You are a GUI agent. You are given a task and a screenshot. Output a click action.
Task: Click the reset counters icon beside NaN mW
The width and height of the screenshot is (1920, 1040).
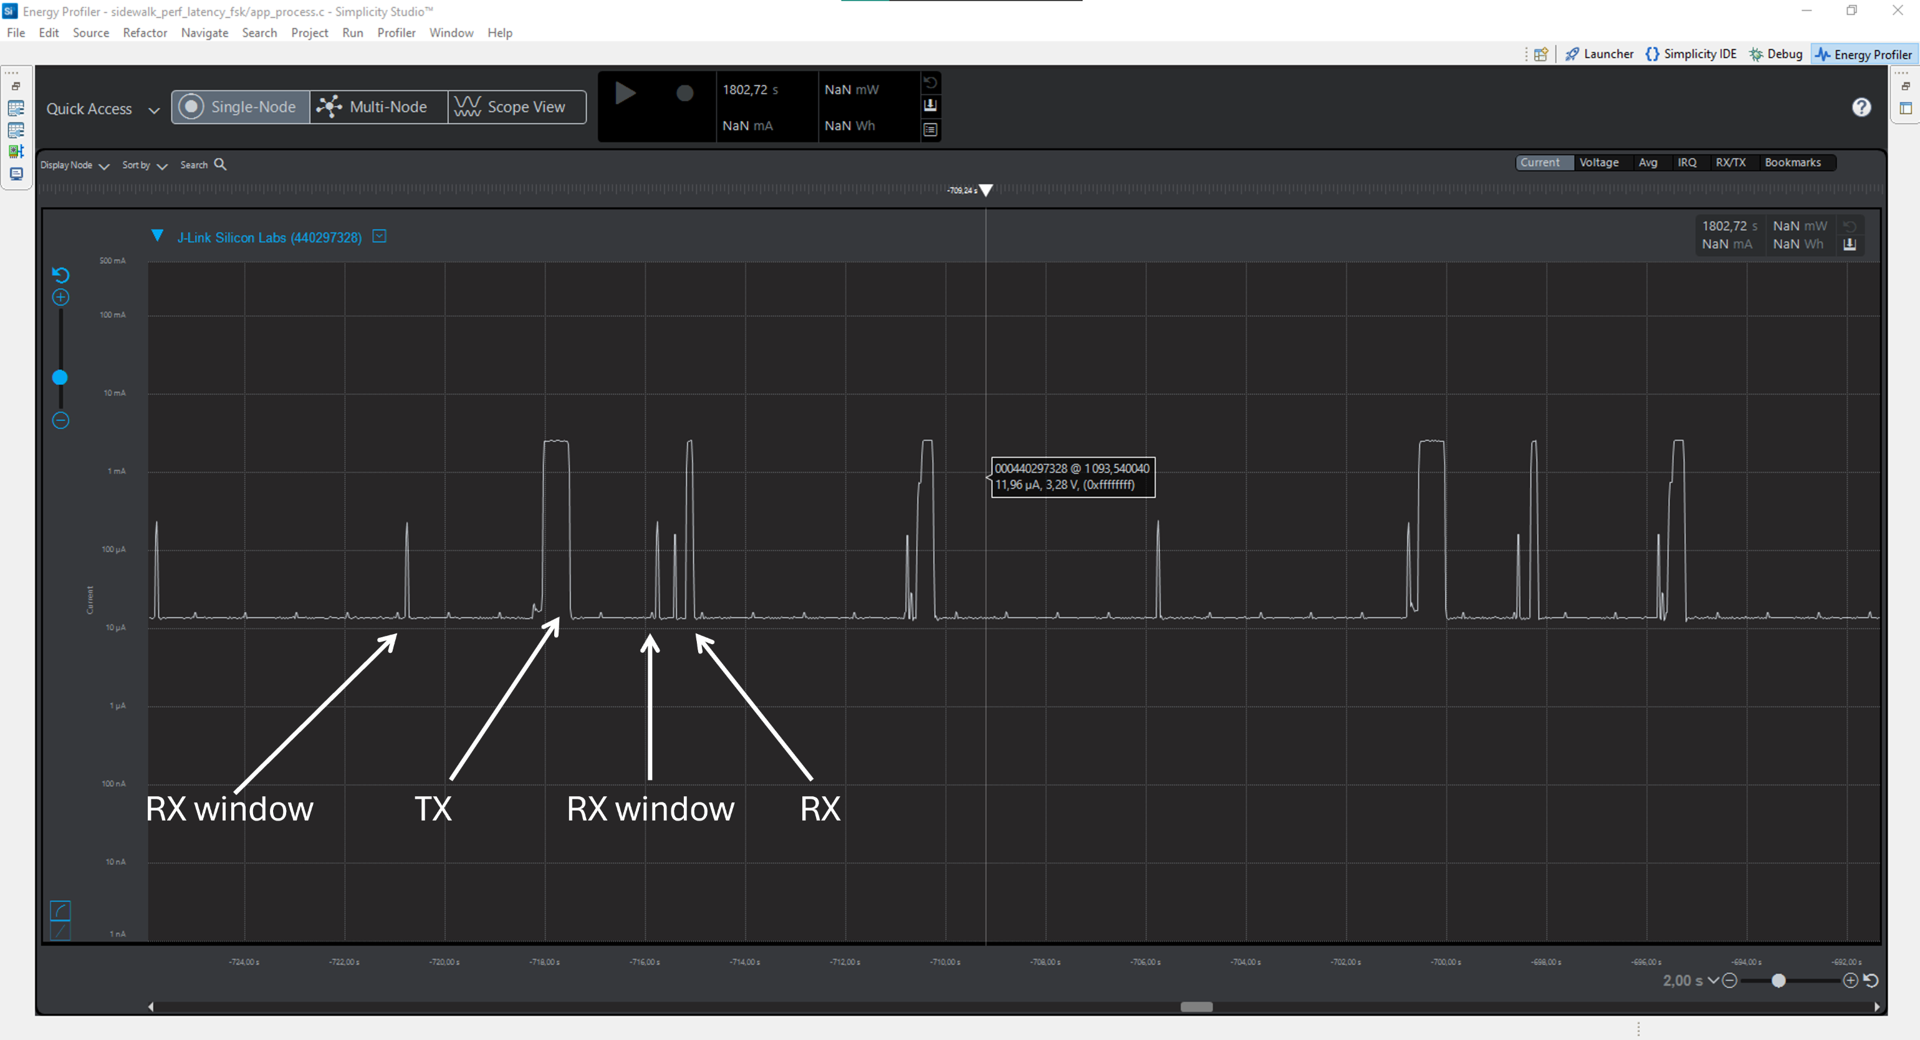point(930,83)
